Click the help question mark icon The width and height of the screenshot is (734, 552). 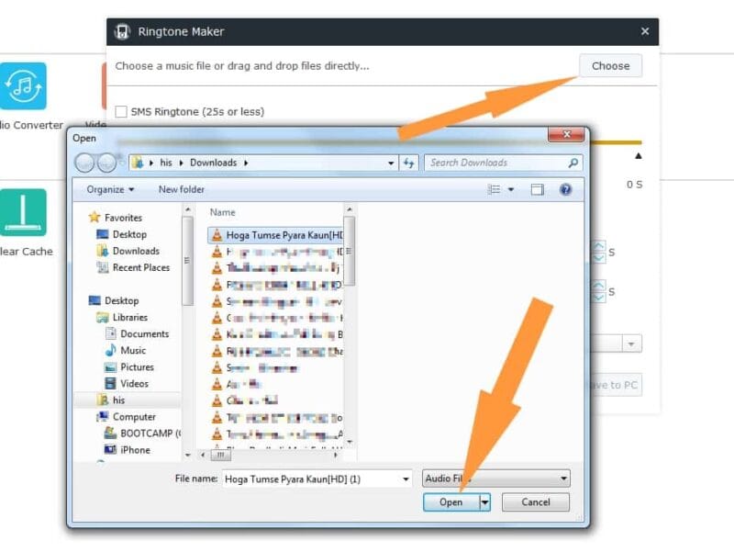pyautogui.click(x=565, y=189)
